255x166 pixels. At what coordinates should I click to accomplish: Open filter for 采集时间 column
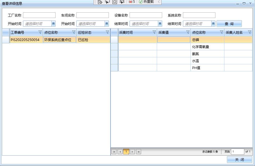154,32
